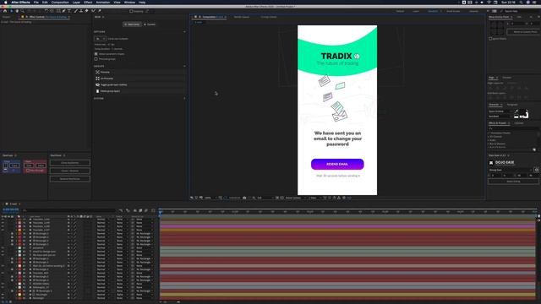This screenshot has height=304, width=541.
Task: Open the Composition menu
Action: coord(60,2)
